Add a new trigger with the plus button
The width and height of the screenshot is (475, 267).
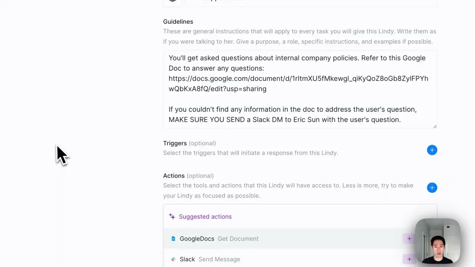point(432,150)
